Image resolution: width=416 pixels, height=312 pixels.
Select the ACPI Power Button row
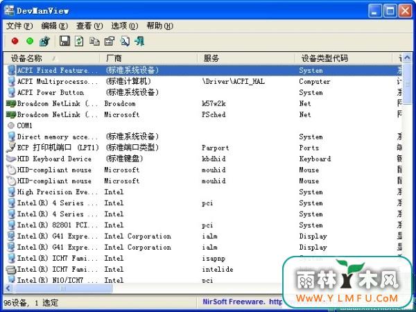point(203,92)
